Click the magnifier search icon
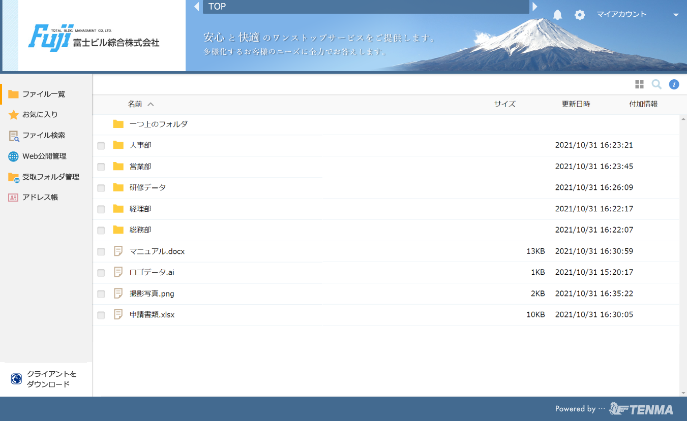The width and height of the screenshot is (687, 421). [656, 84]
